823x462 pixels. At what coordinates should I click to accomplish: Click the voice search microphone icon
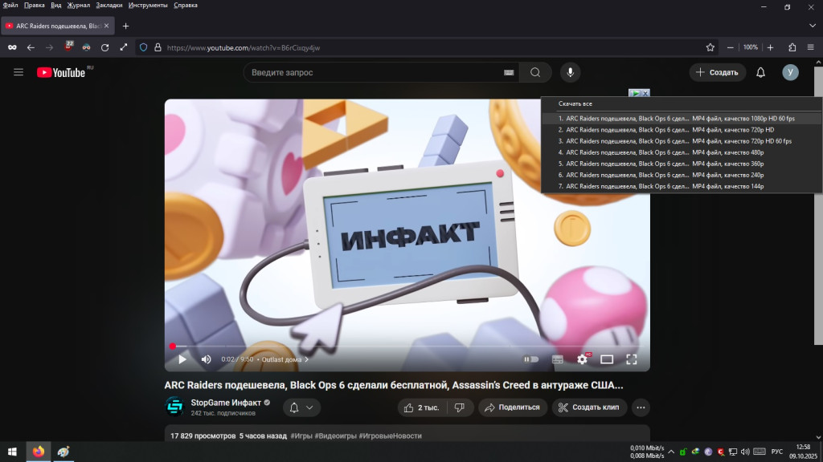(570, 72)
